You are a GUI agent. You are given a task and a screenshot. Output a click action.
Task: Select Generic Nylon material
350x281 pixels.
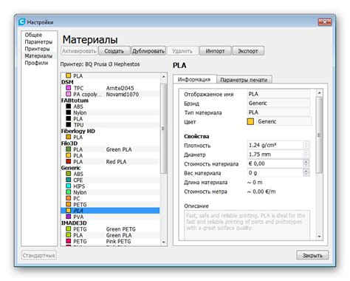pos(110,192)
